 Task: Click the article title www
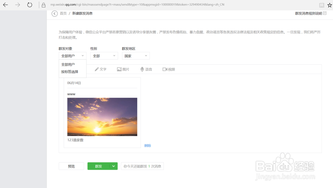[x=71, y=94]
